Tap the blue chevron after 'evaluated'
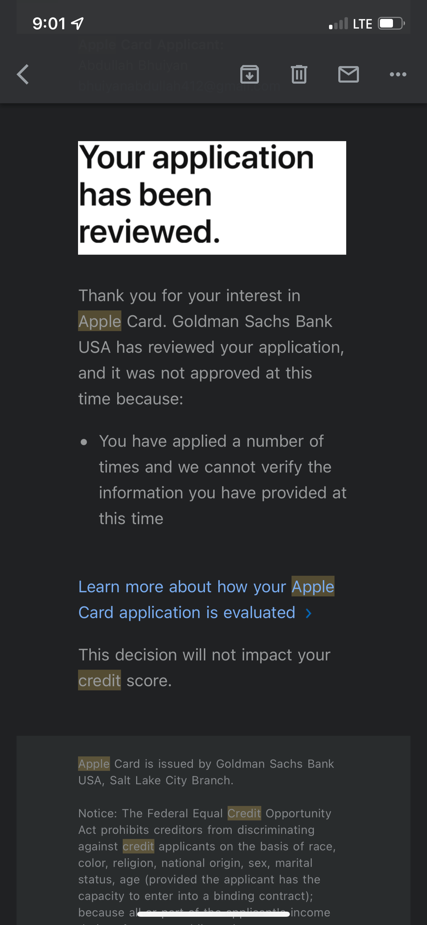The width and height of the screenshot is (427, 925). (308, 613)
